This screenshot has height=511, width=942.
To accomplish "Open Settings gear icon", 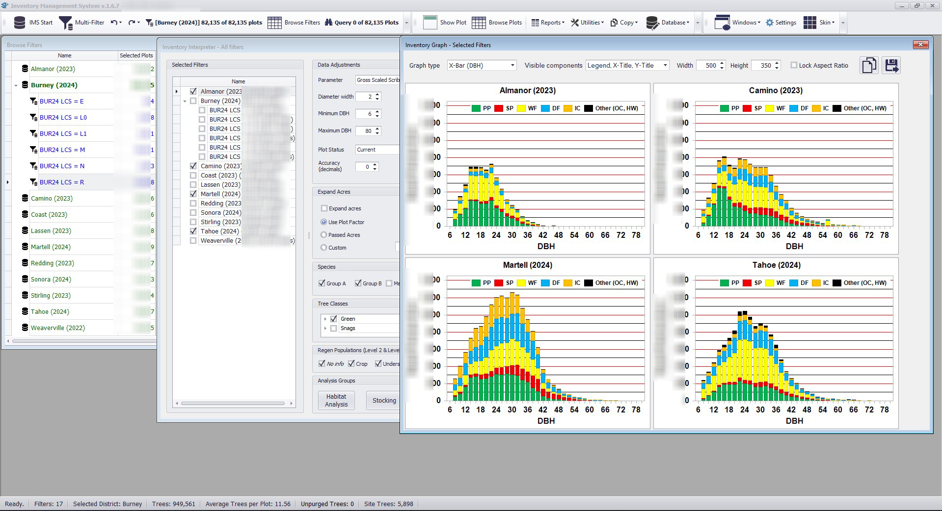I will click(x=770, y=23).
